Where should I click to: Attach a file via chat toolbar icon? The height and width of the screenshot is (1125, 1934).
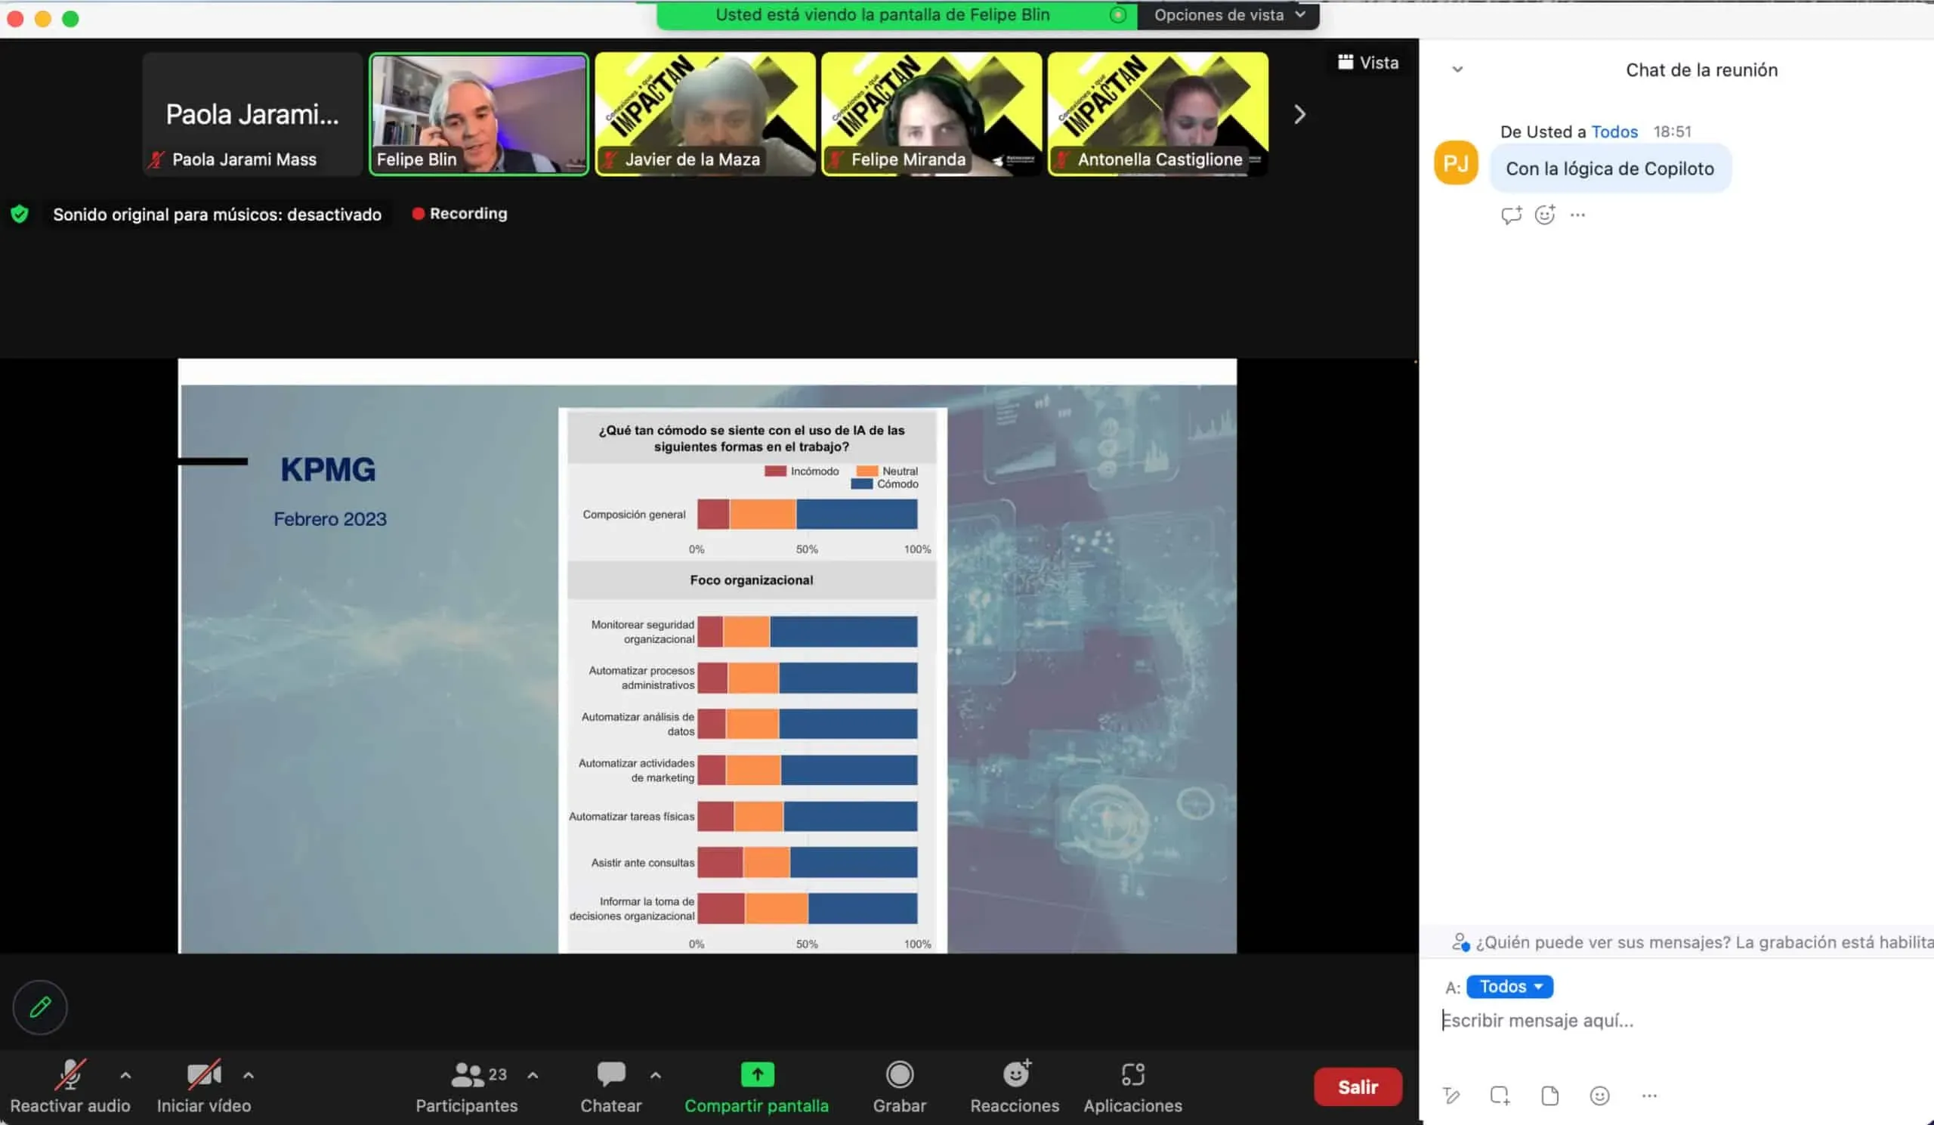pos(1549,1096)
